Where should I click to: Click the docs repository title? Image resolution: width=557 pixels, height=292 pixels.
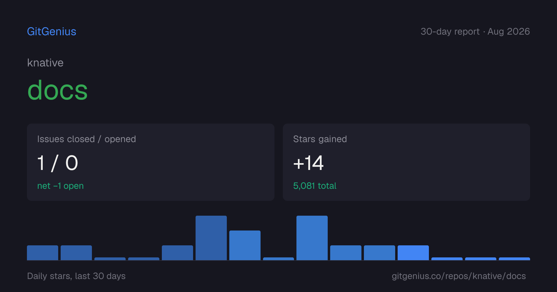coord(58,90)
